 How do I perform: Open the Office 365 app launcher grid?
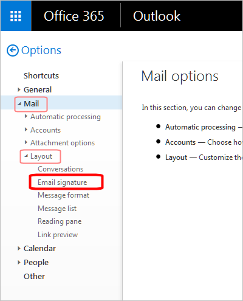pyautogui.click(x=16, y=16)
